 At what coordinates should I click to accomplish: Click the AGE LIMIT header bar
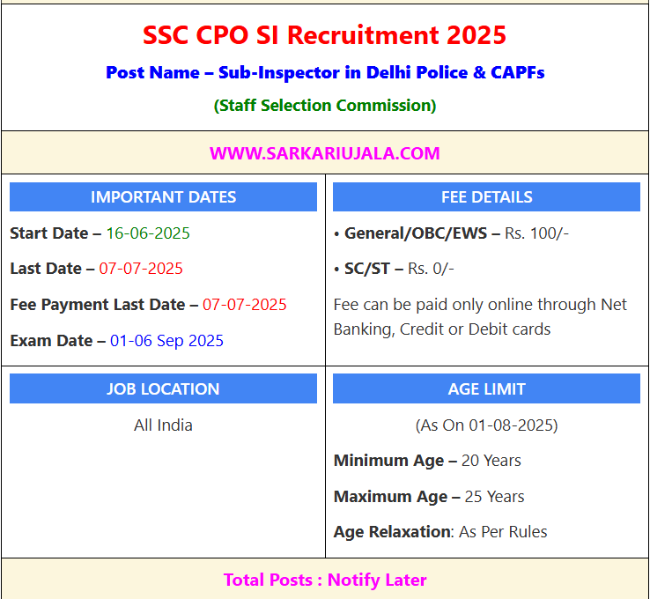click(486, 388)
